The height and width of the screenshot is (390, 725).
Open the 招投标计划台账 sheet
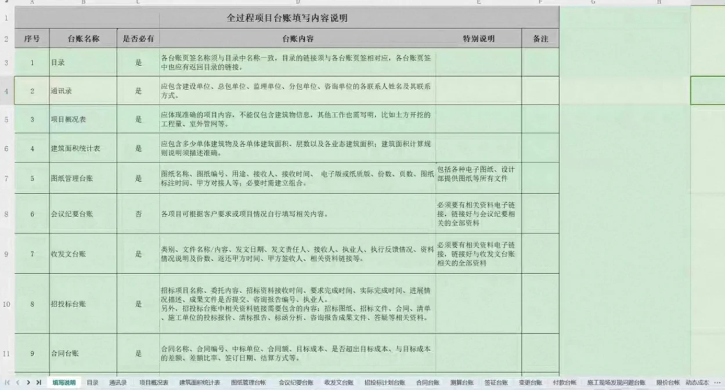click(x=383, y=382)
